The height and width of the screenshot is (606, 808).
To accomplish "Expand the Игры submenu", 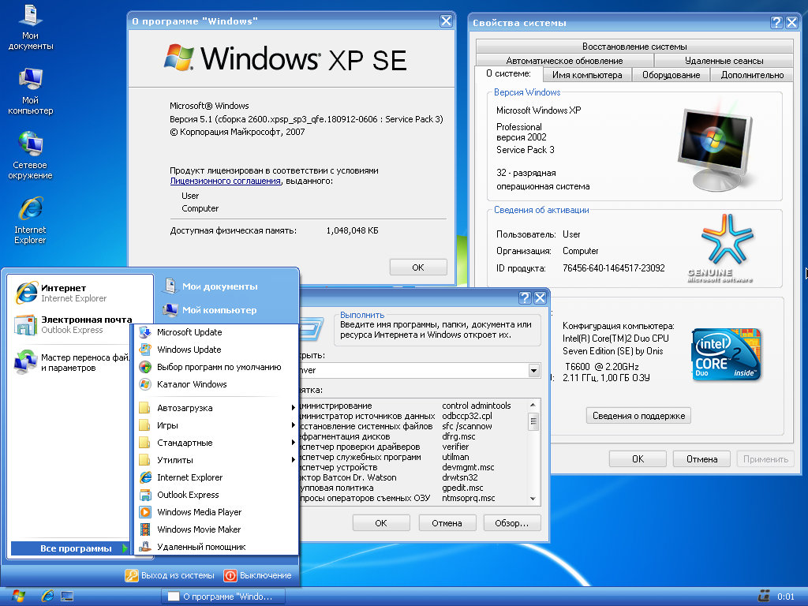I will (216, 425).
